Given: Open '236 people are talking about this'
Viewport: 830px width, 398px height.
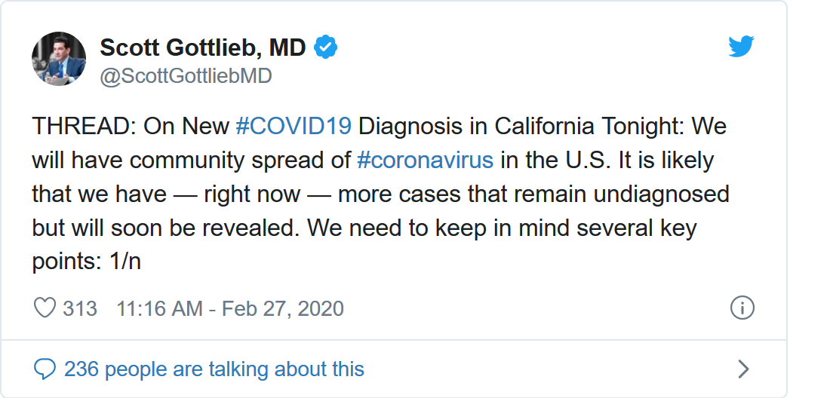Looking at the screenshot, I should click(214, 369).
